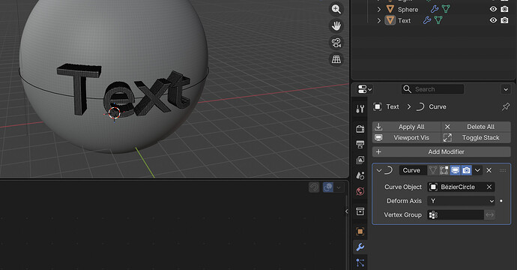Expand the Text tree item
Viewport: 517px width, 270px height.
pos(379,20)
